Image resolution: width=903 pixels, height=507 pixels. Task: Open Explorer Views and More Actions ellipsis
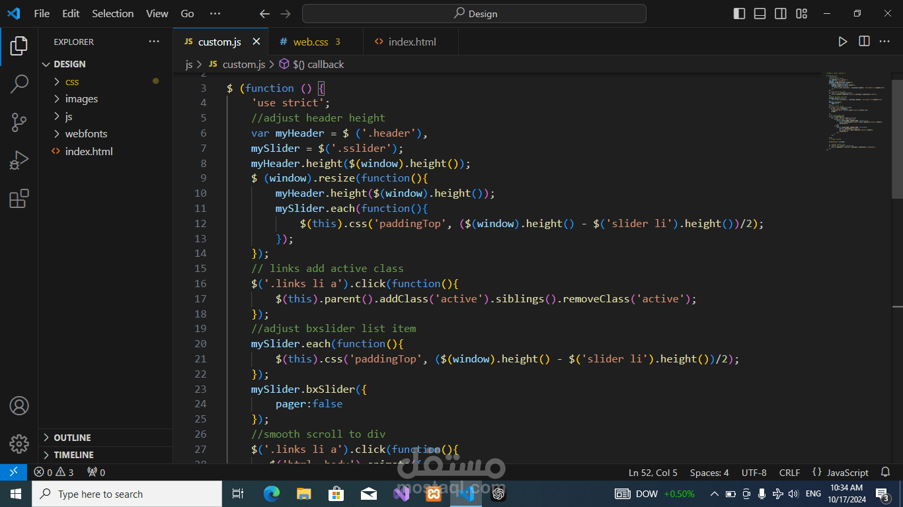click(x=154, y=42)
